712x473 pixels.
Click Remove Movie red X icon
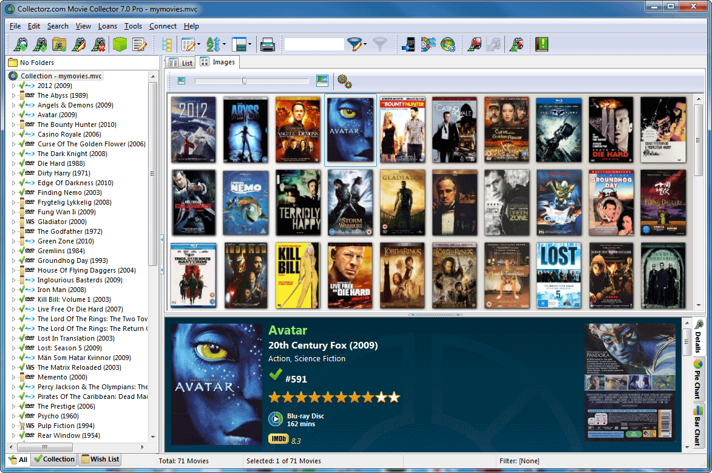click(x=98, y=44)
